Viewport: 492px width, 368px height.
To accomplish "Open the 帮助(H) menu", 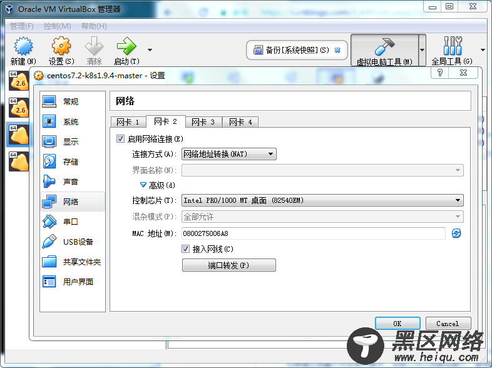I will (x=94, y=26).
